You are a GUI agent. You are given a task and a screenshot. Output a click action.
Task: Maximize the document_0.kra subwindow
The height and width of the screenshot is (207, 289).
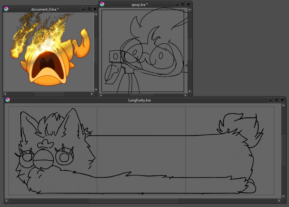click(89, 9)
